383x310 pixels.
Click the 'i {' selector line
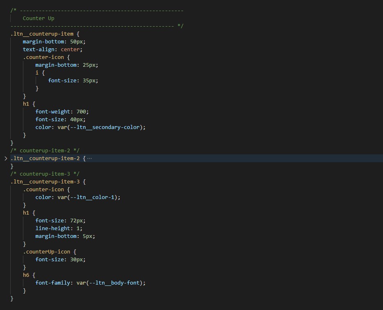[x=40, y=73]
